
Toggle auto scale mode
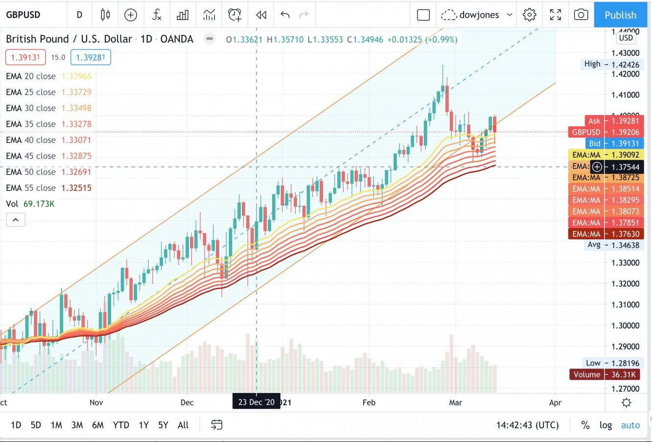click(x=630, y=425)
